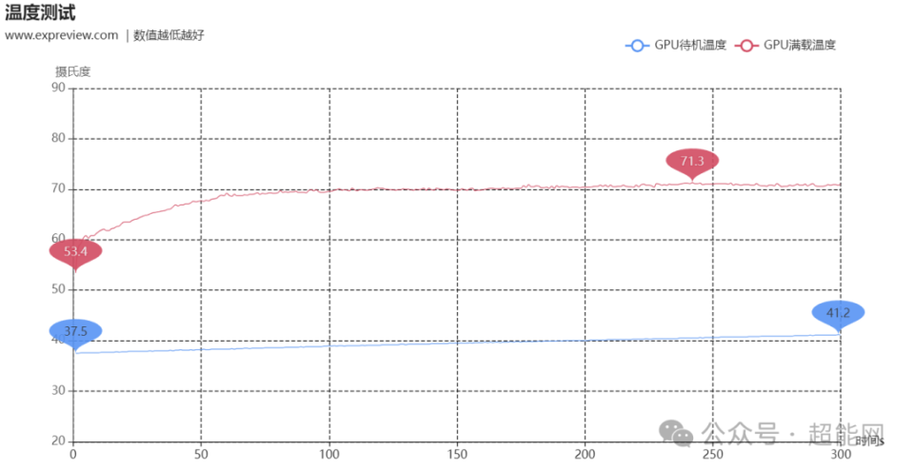
Task: Click the 温度测试 chart title
Action: pos(40,12)
